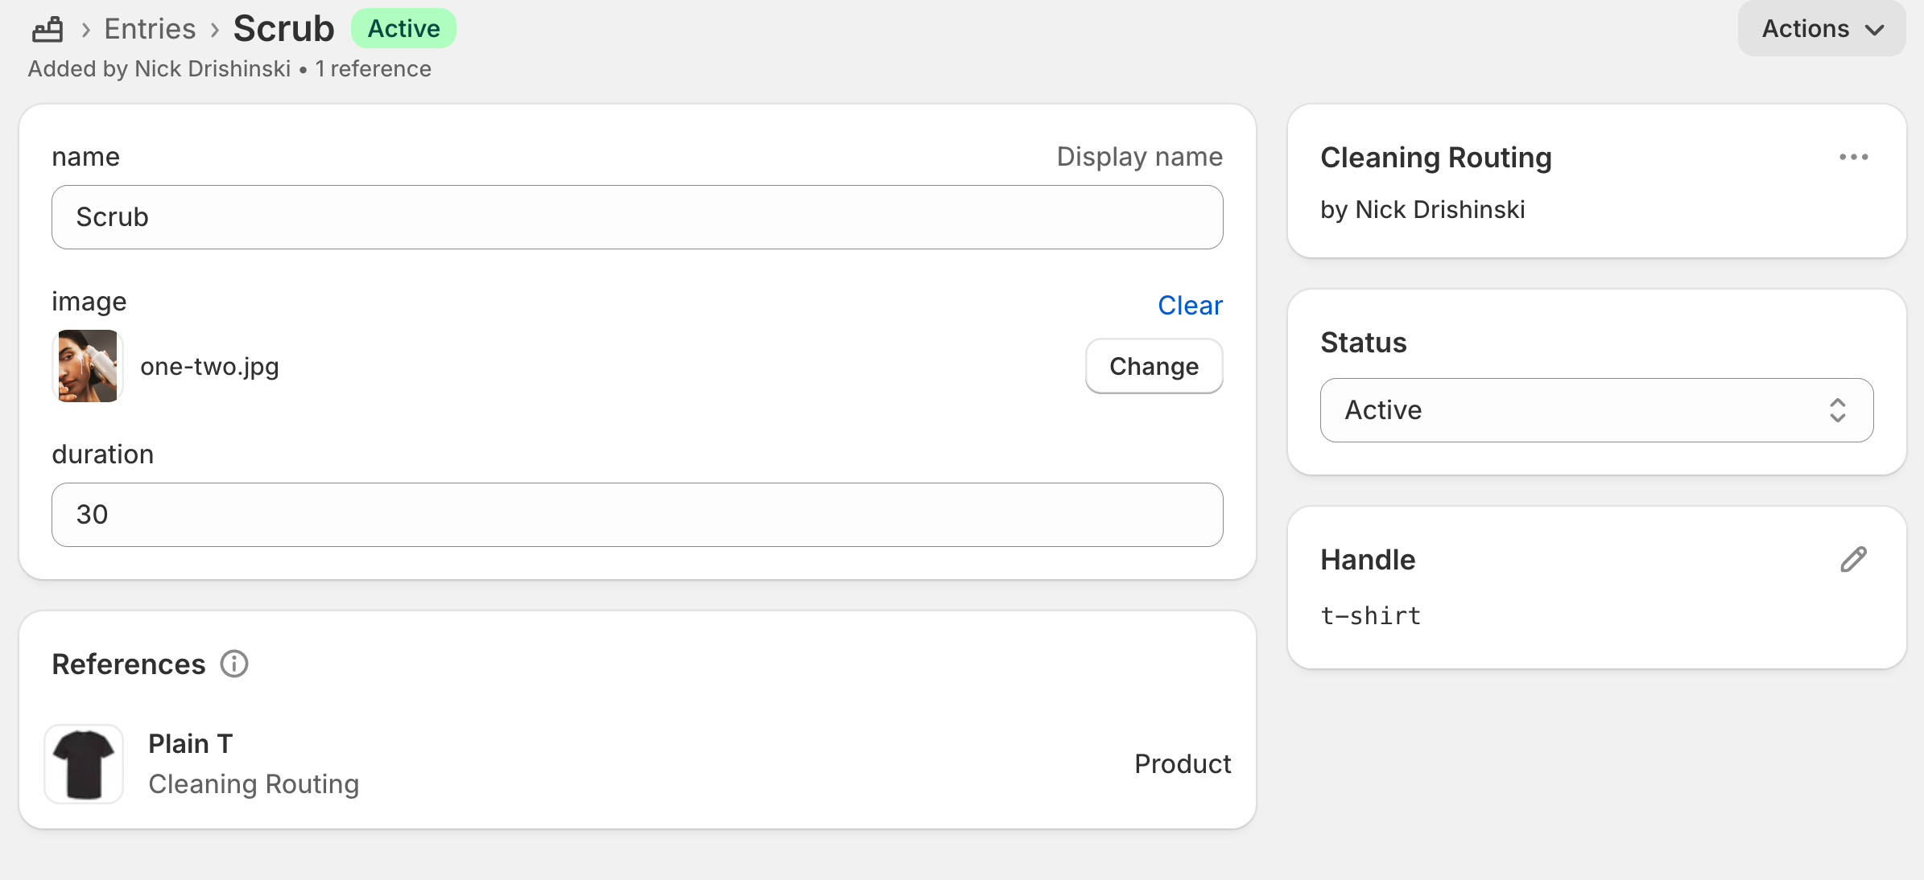The height and width of the screenshot is (880, 1924).
Task: Open the Actions dropdown menu
Action: (1821, 29)
